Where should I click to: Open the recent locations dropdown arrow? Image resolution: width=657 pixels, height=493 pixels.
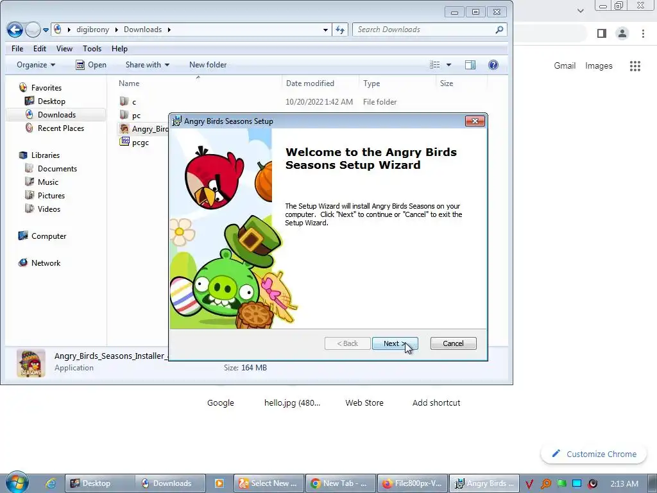pyautogui.click(x=46, y=30)
